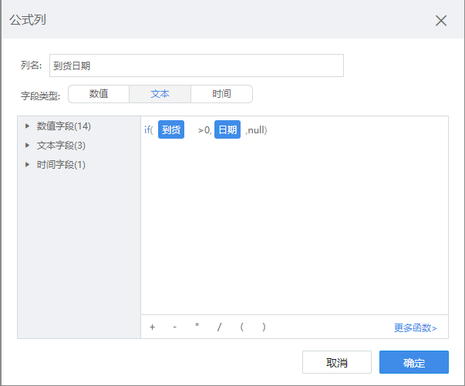Select the 数值 field type
The height and width of the screenshot is (386, 465).
click(99, 94)
